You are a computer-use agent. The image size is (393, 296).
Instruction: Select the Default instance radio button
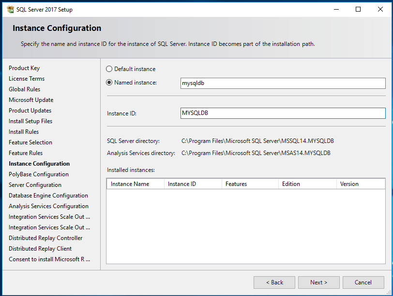pos(109,69)
